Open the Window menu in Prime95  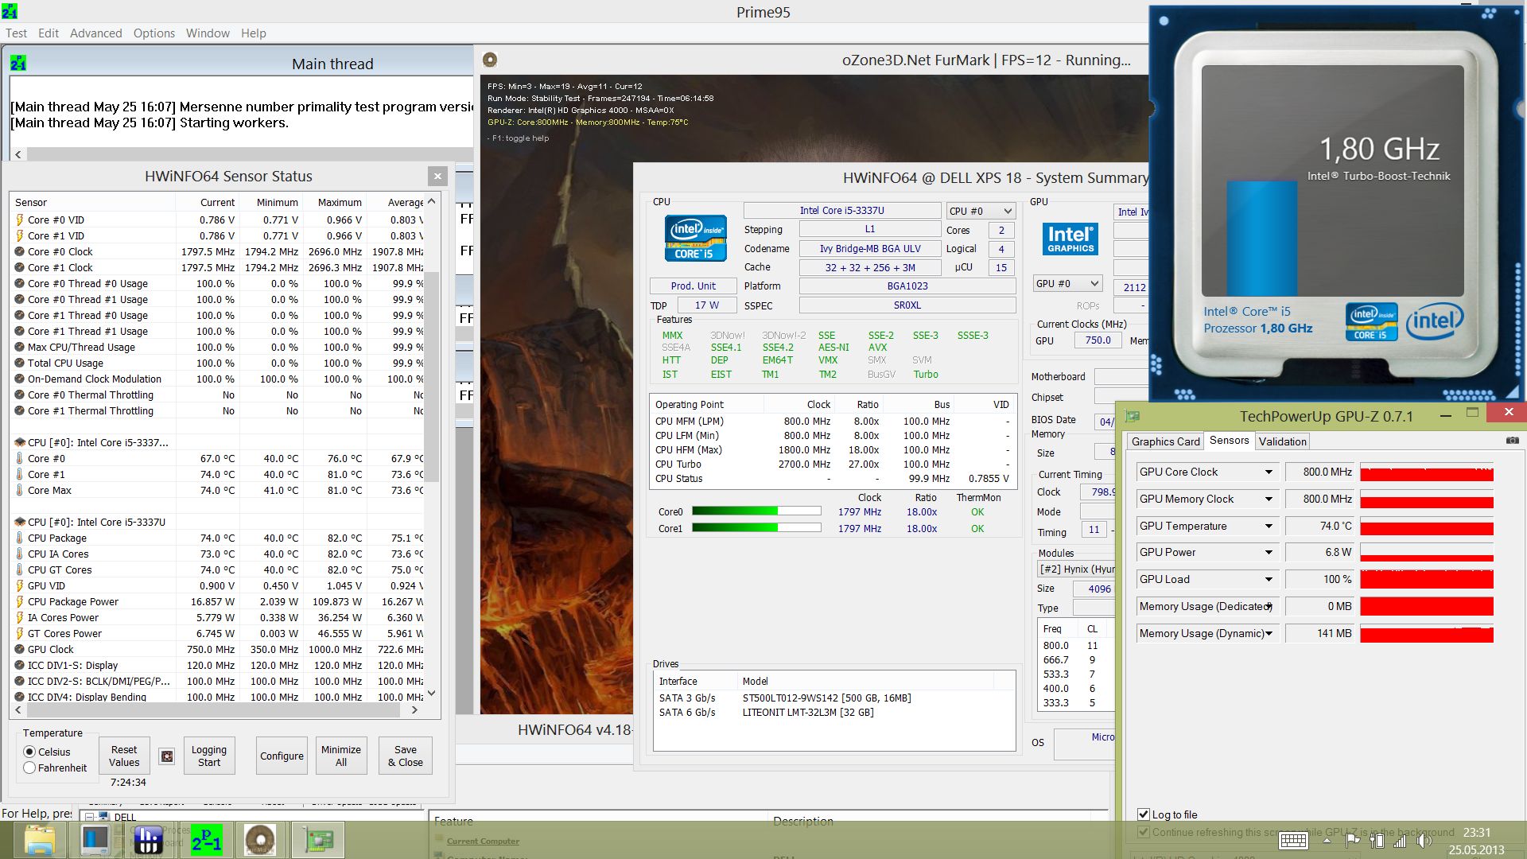208,33
